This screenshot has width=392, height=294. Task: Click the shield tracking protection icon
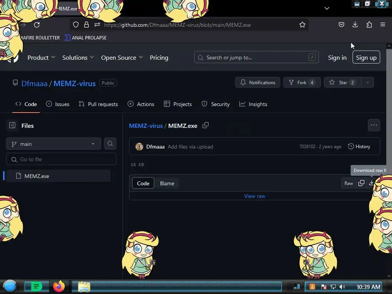(76, 24)
